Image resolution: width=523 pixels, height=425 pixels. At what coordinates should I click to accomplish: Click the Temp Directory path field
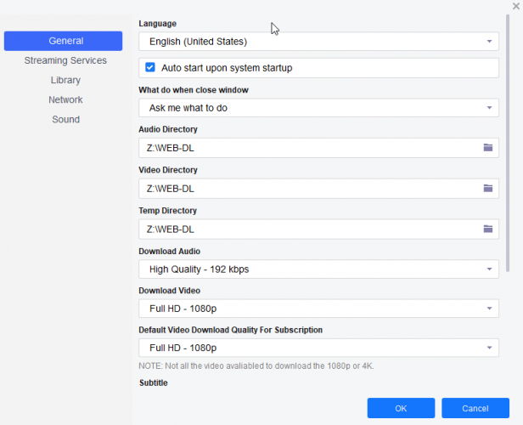(x=306, y=229)
